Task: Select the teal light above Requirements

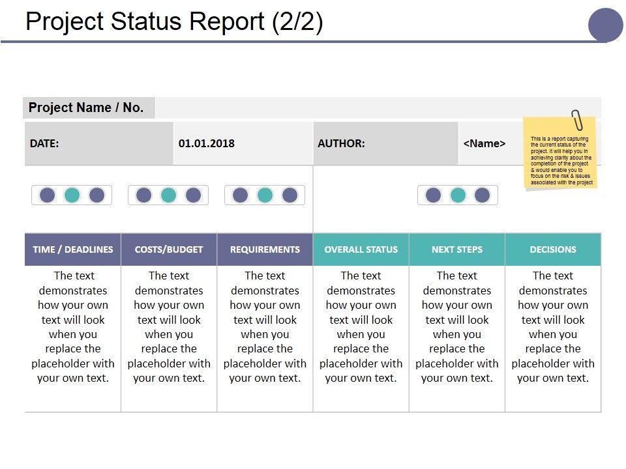Action: pos(265,195)
